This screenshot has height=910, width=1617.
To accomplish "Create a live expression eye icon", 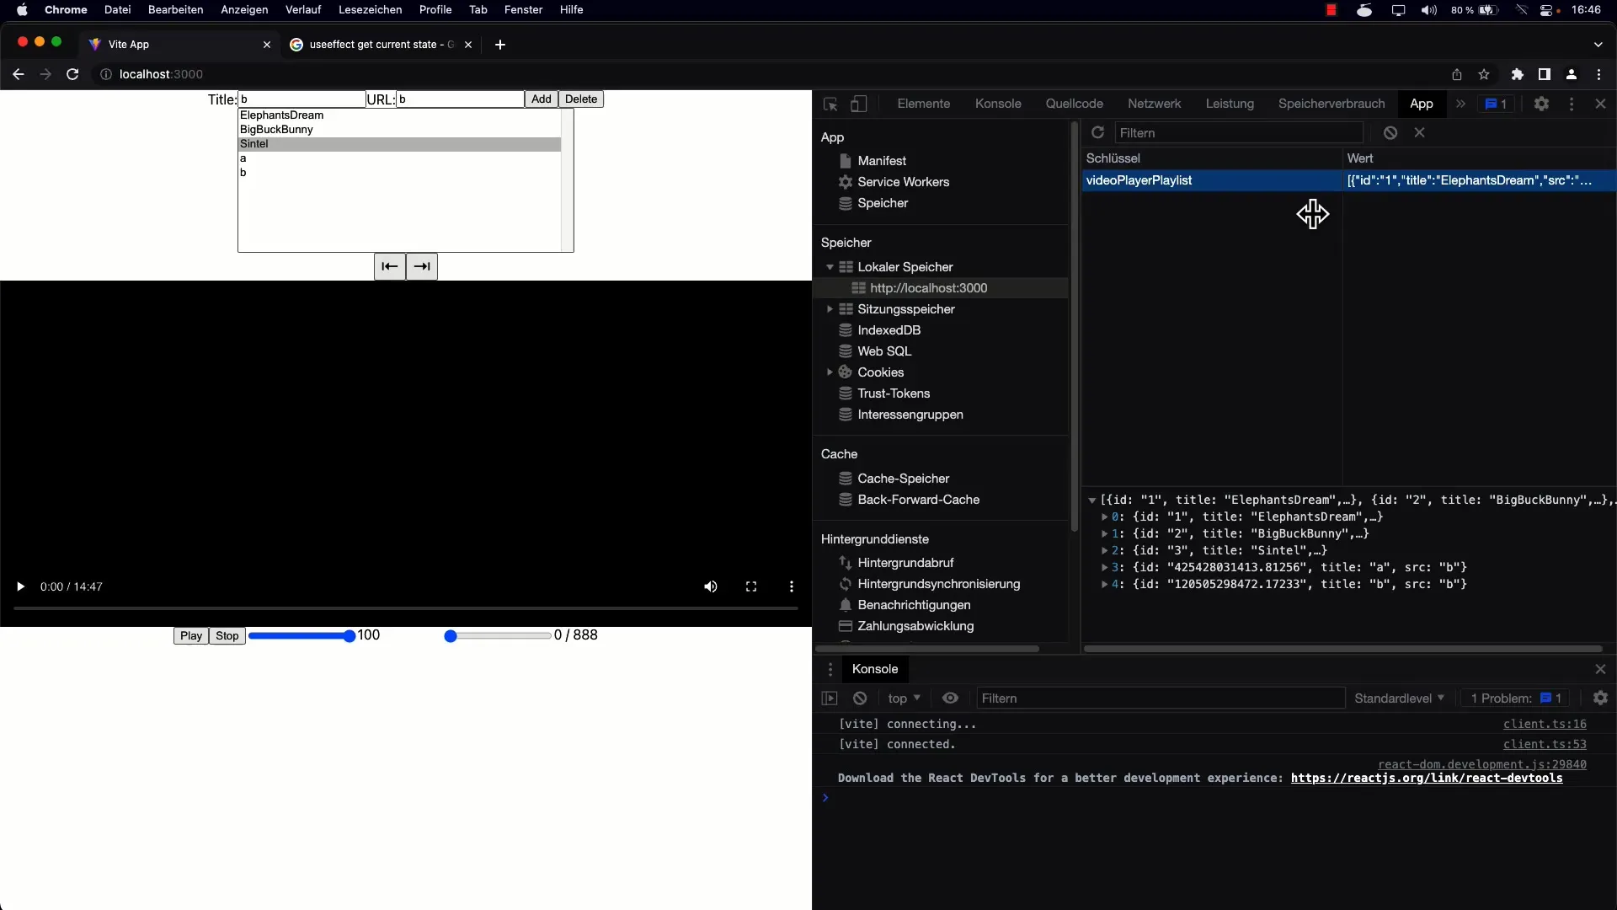I will (950, 699).
